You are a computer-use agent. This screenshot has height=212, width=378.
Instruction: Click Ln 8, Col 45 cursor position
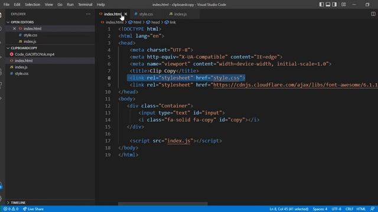click(x=289, y=209)
